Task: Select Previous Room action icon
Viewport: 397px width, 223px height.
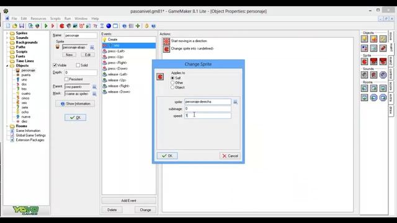Action: click(x=364, y=88)
